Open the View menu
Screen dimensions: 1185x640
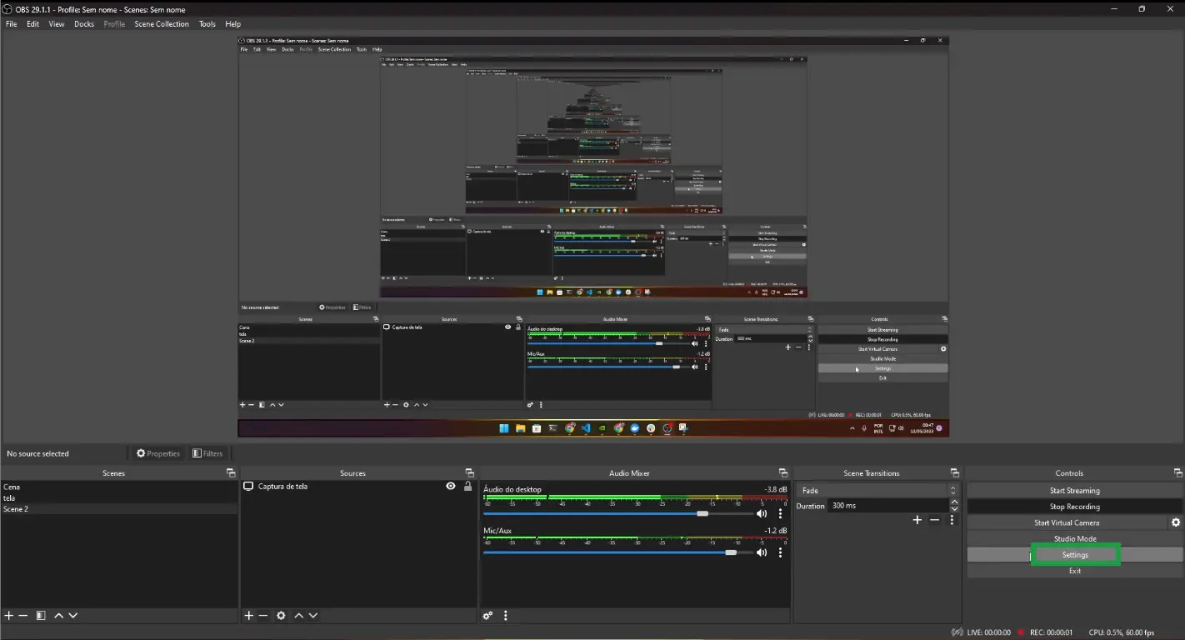click(57, 24)
